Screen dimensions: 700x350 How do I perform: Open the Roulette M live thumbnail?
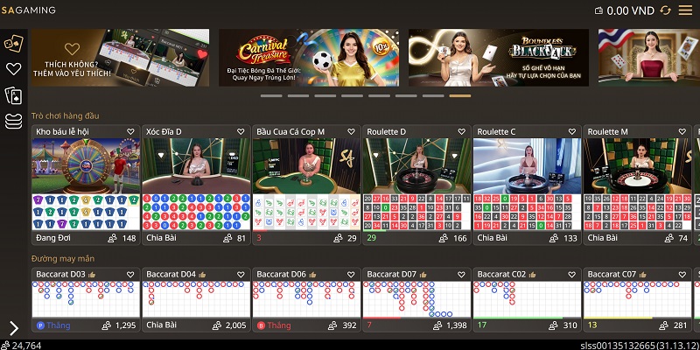click(x=638, y=165)
